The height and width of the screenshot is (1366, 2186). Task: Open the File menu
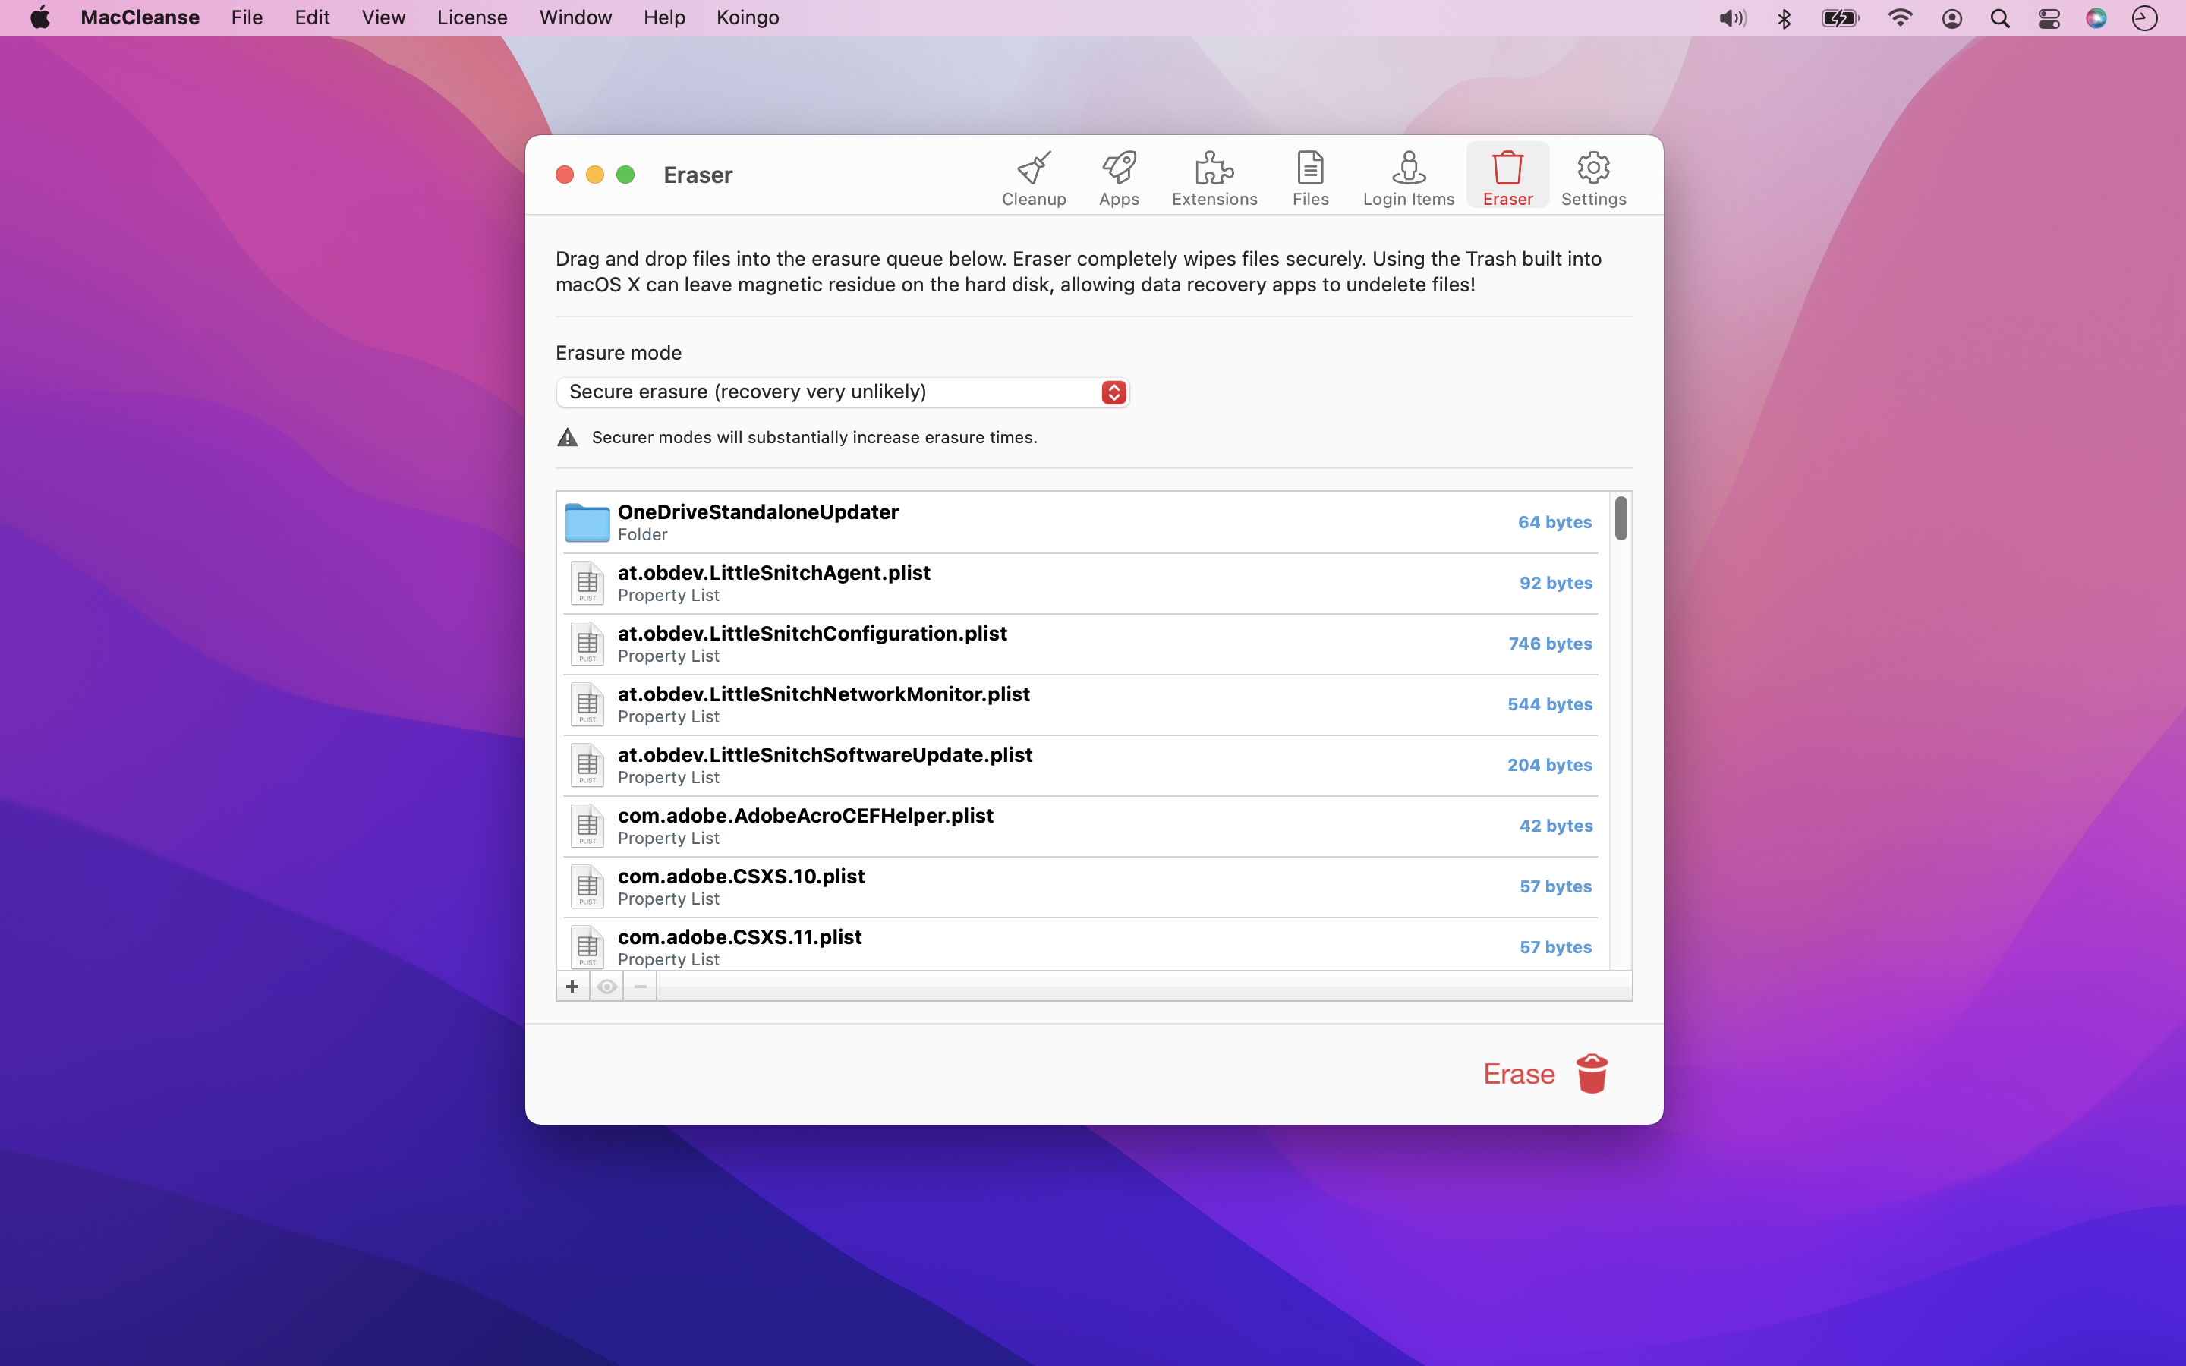pyautogui.click(x=247, y=18)
